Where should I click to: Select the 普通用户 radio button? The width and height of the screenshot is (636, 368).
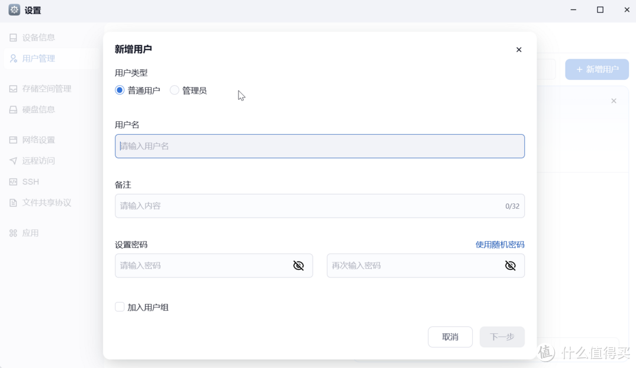(x=120, y=91)
